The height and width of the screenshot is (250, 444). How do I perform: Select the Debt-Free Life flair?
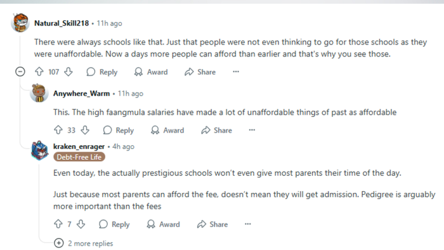(x=79, y=157)
